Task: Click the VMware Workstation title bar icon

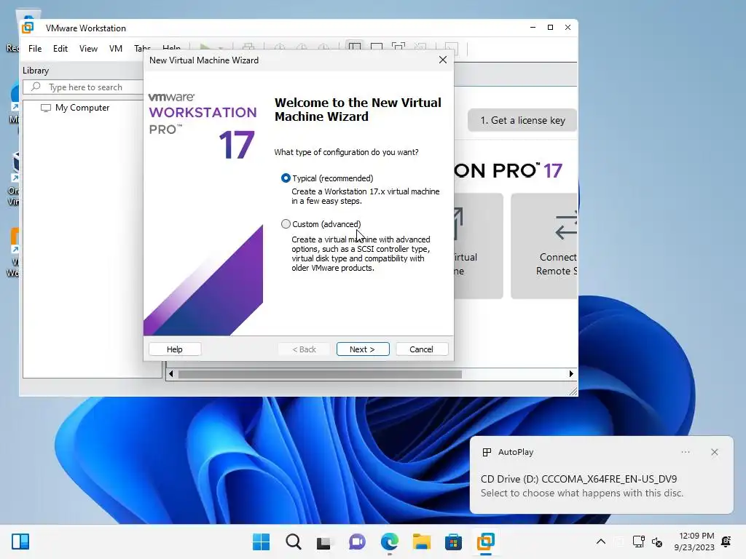Action: point(28,28)
